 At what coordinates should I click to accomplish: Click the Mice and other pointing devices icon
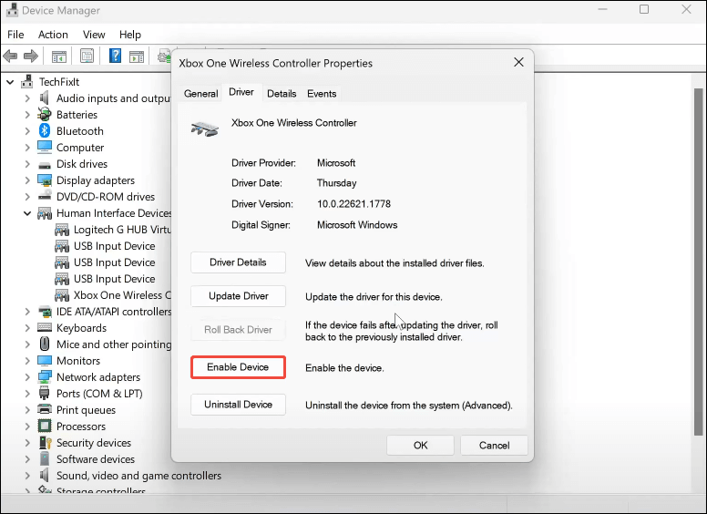point(44,344)
